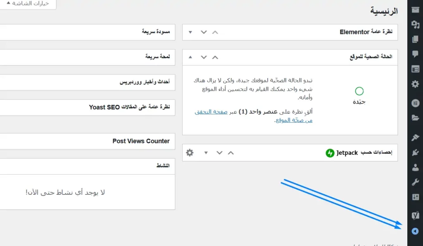This screenshot has width=423, height=246.
Task: Open the gear icon in the admin sidebar
Action: click(415, 84)
